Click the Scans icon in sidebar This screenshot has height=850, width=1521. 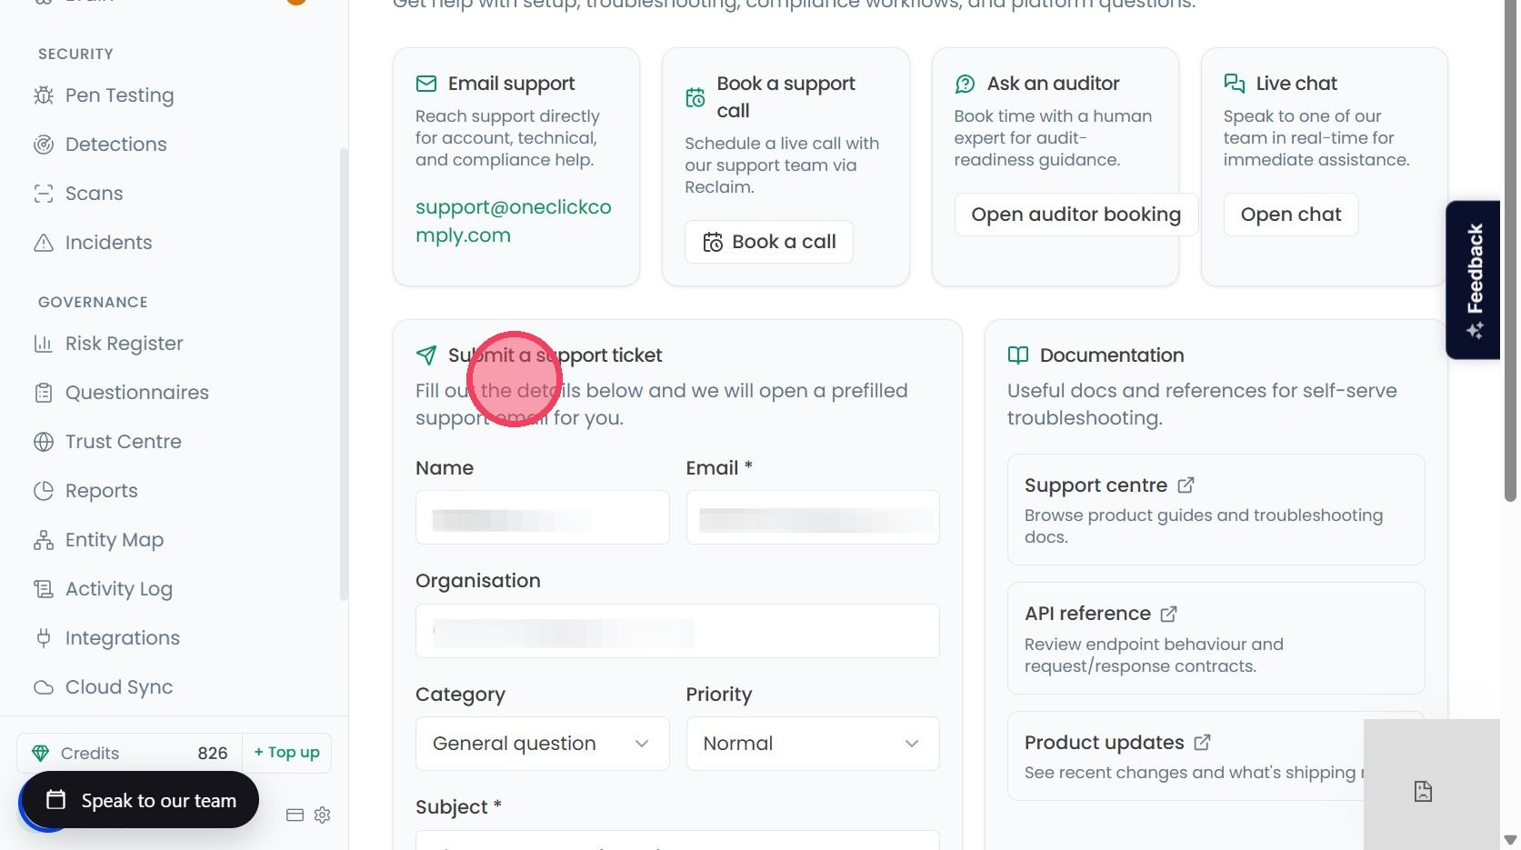[x=44, y=194]
